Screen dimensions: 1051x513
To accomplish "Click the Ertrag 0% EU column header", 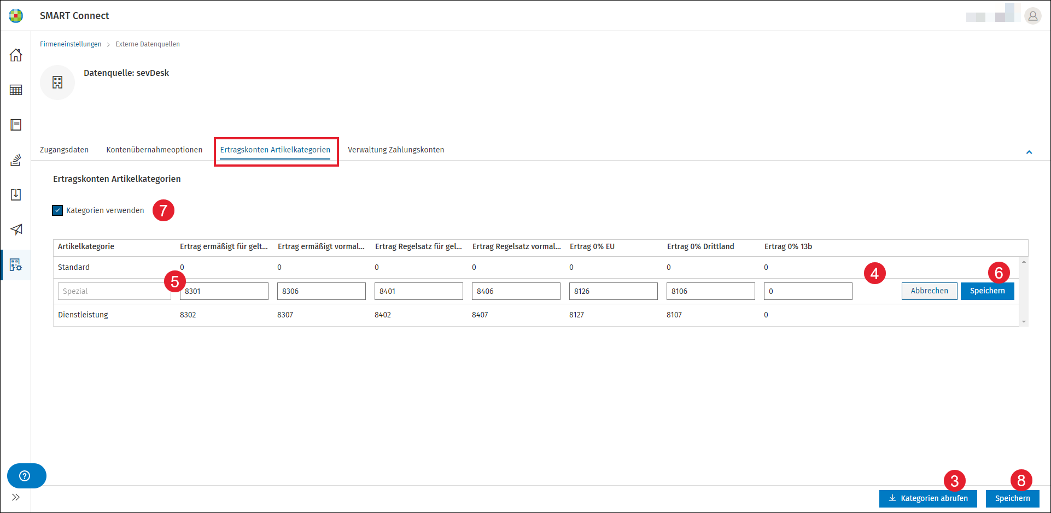I will (x=592, y=246).
